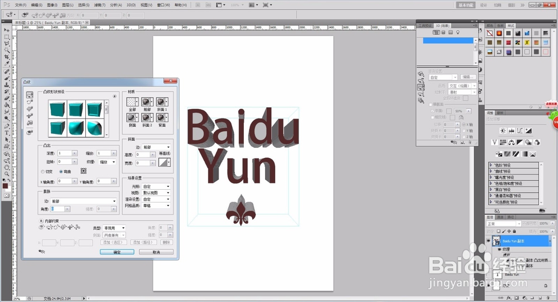
Task: Click the 膨胀 角度 input field
Action: pyautogui.click(x=57, y=209)
